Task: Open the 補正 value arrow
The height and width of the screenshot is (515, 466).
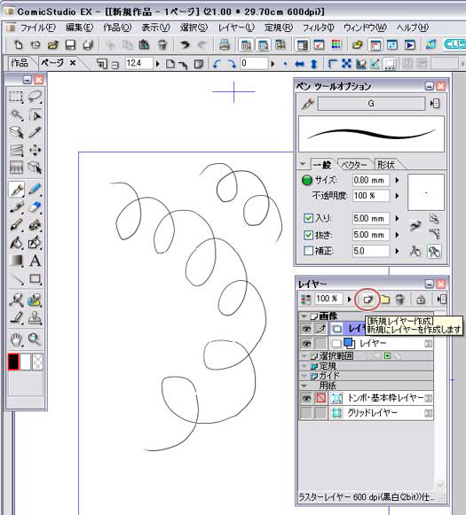Action: (397, 251)
